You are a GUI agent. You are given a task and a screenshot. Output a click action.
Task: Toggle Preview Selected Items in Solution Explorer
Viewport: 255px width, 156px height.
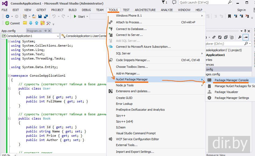coord(246,37)
